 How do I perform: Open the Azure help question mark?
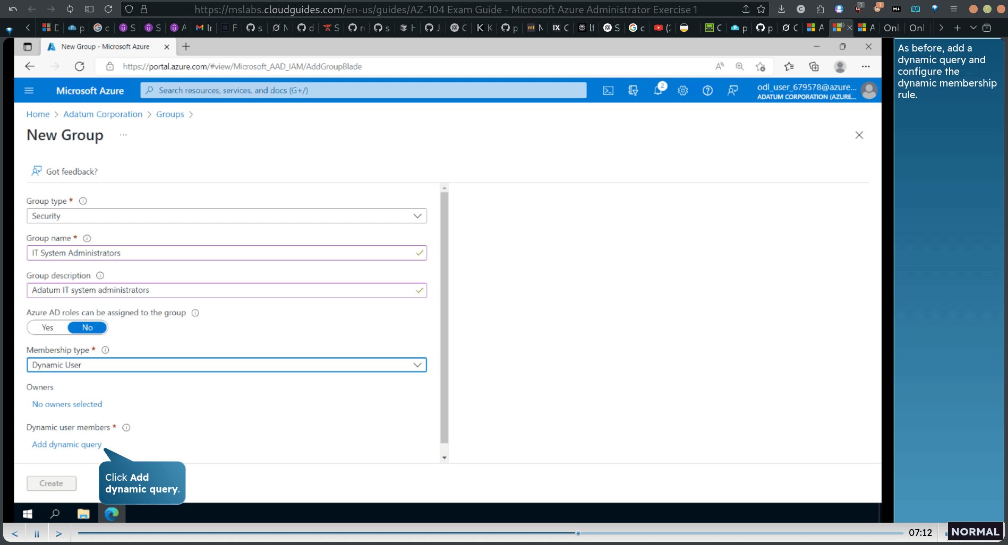(x=707, y=91)
